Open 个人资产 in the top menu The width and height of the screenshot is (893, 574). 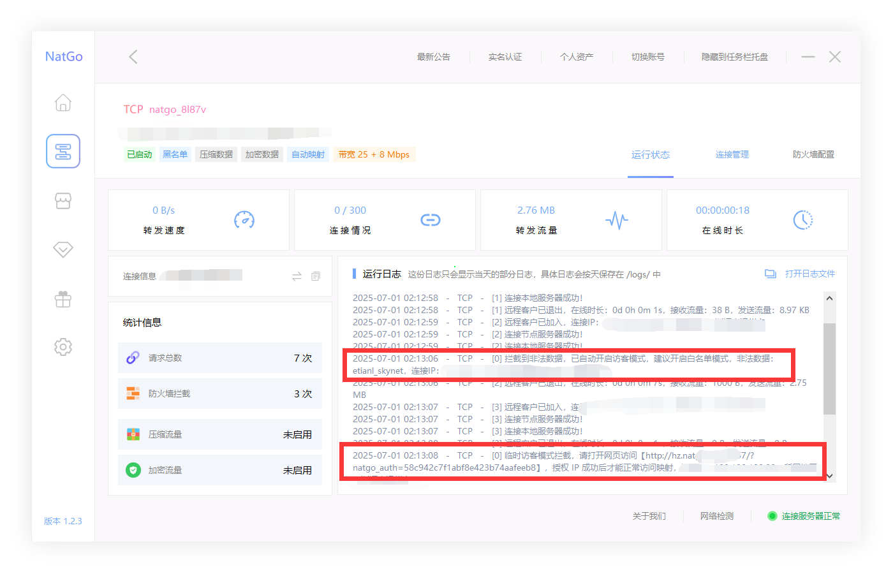point(577,57)
